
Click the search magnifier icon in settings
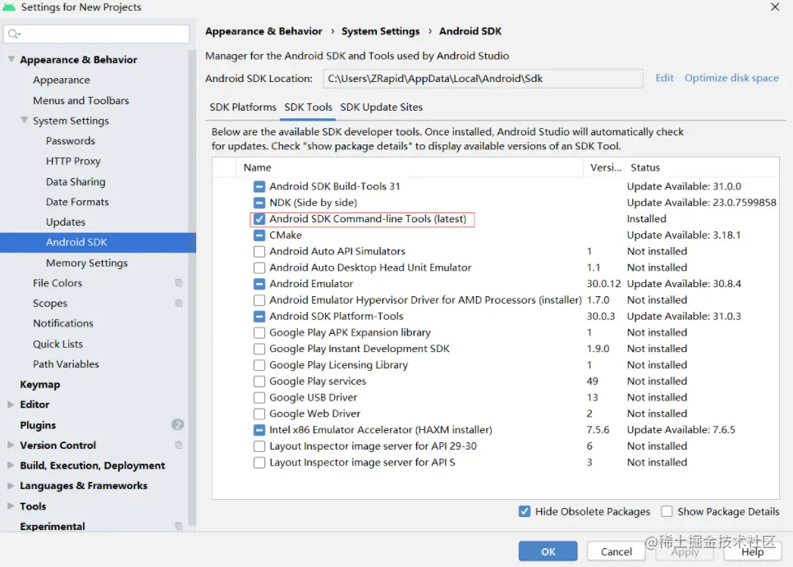[14, 34]
